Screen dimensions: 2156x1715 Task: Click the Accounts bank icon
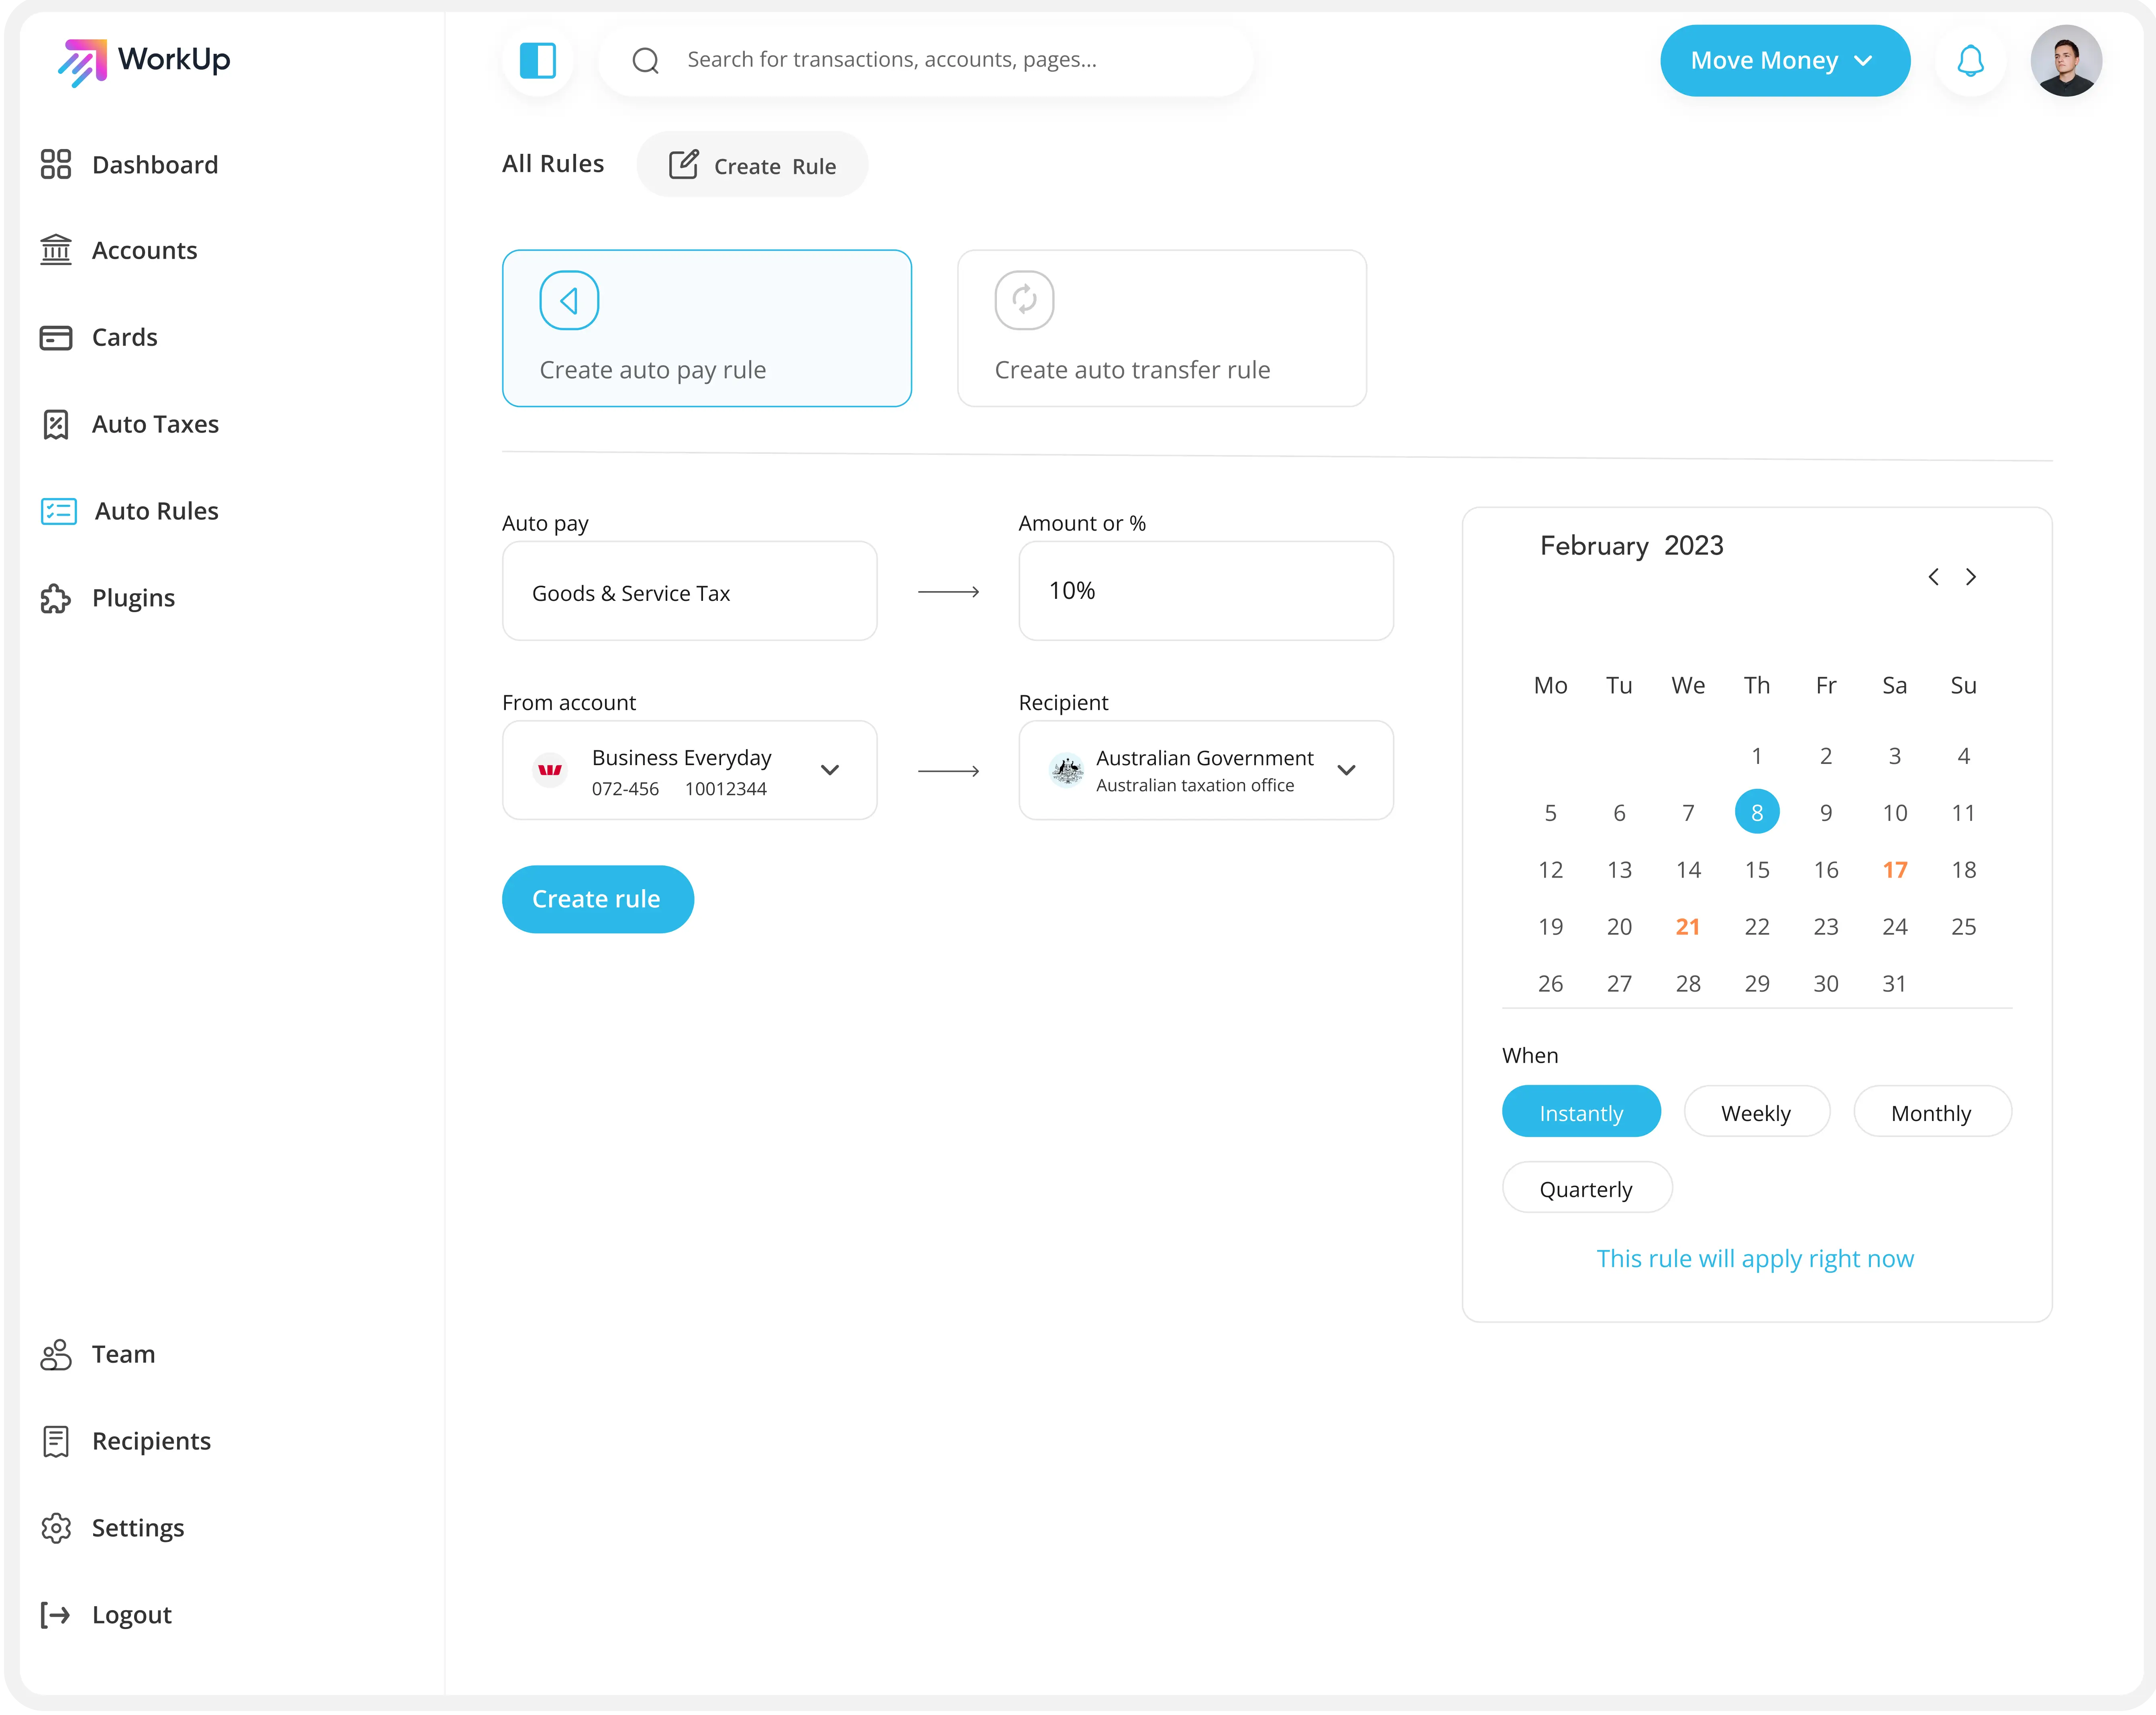tap(56, 250)
